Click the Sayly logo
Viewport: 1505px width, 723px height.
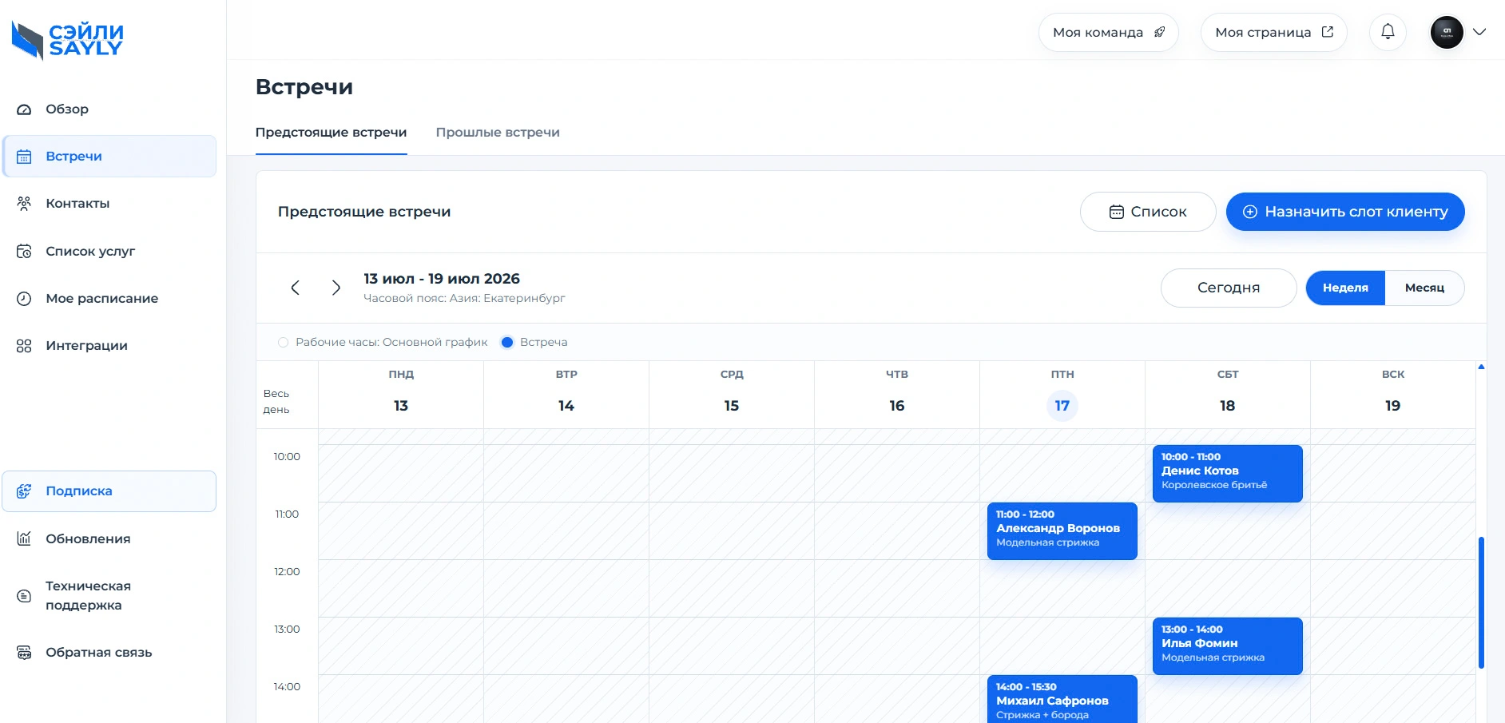[68, 40]
